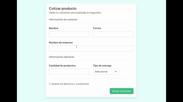Open the Tipo de entrega dropdown
Viewport: 183px width, 102px height.
coord(106,72)
